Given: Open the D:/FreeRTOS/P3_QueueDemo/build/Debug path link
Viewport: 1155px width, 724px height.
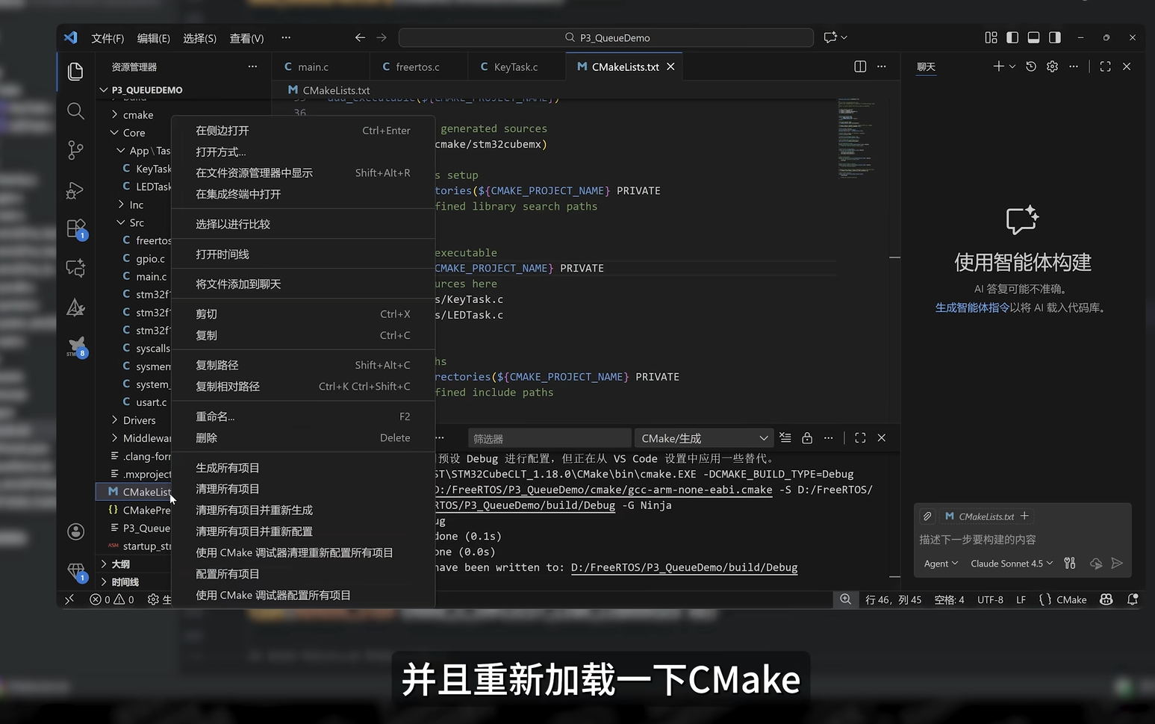Looking at the screenshot, I should coord(684,568).
